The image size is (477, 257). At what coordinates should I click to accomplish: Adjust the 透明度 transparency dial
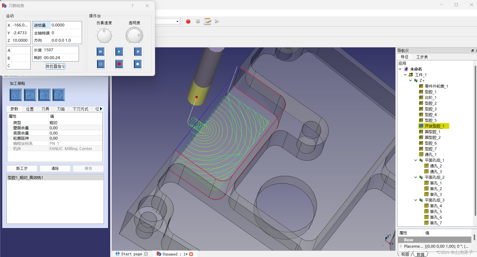click(134, 36)
